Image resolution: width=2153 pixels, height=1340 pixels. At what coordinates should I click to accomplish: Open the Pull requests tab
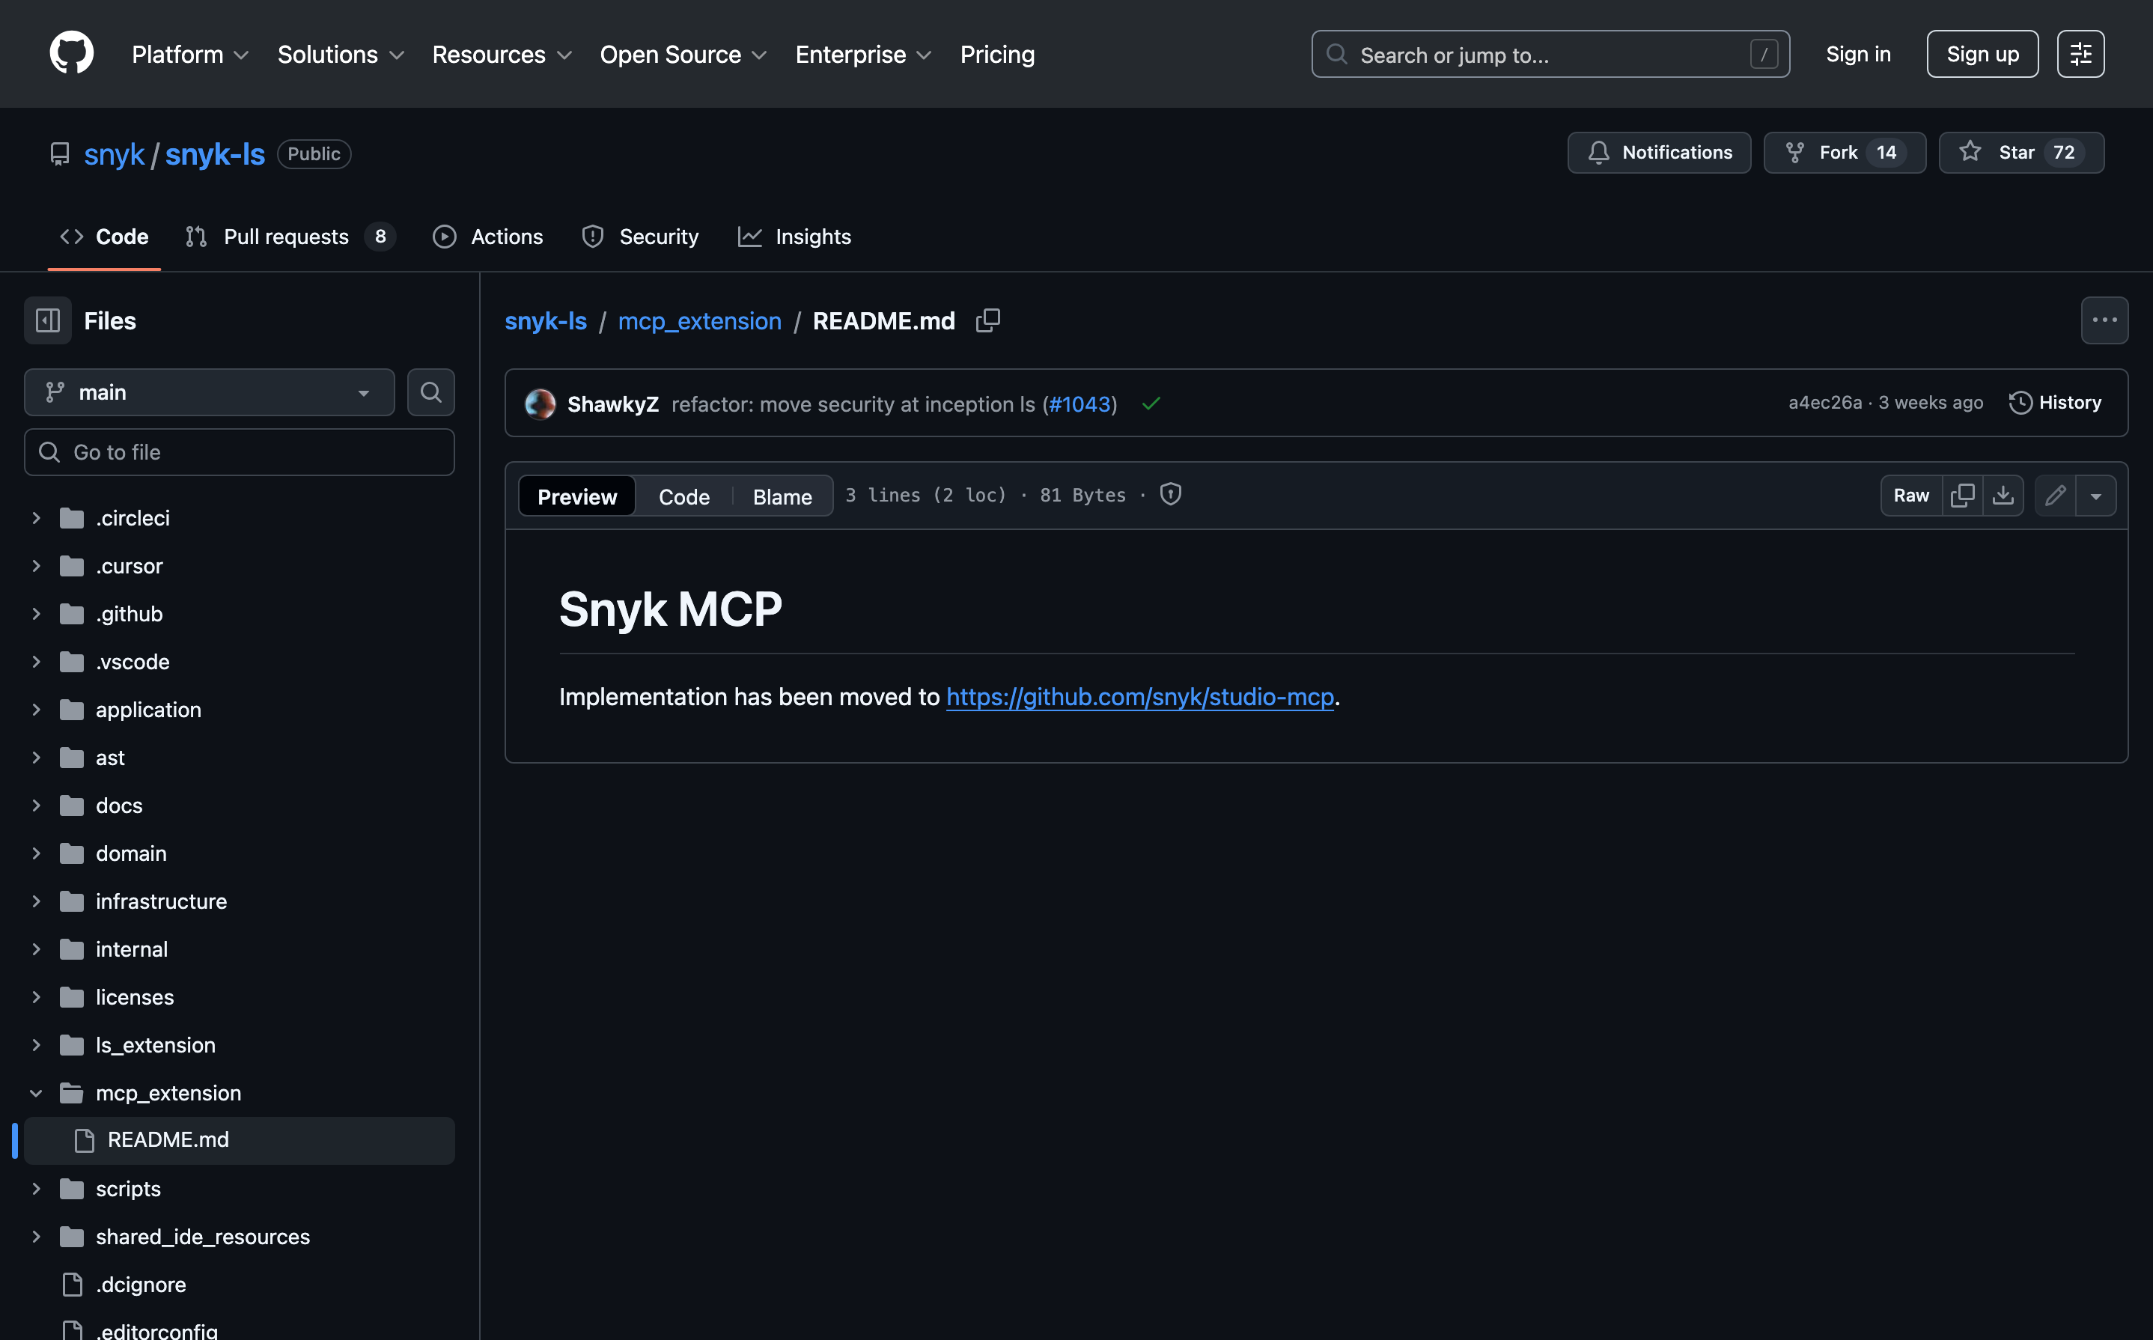tap(286, 237)
